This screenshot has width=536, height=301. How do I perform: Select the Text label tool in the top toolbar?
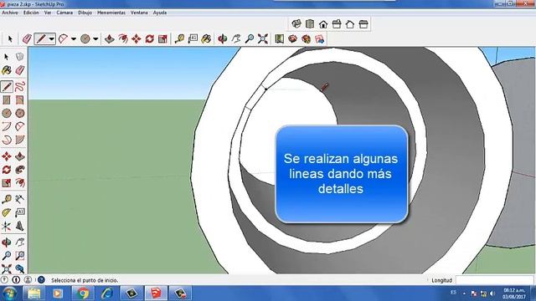click(x=193, y=39)
